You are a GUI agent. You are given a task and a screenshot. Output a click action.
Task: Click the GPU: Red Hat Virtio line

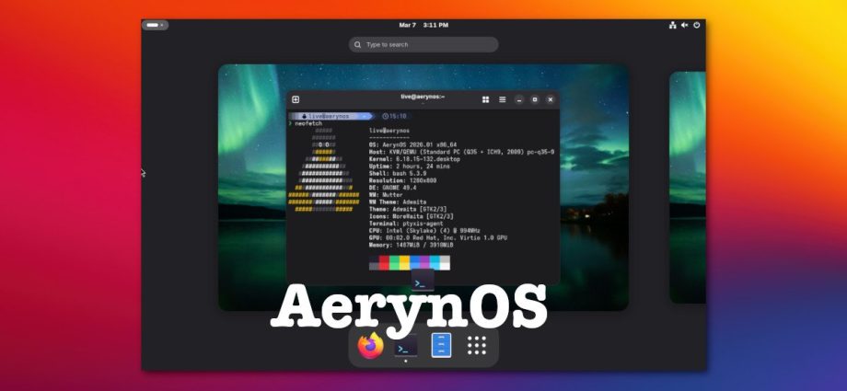click(438, 237)
